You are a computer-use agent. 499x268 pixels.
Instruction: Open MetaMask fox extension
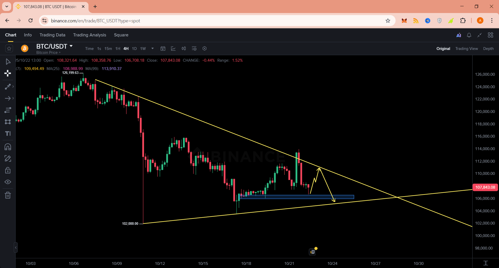pos(404,21)
